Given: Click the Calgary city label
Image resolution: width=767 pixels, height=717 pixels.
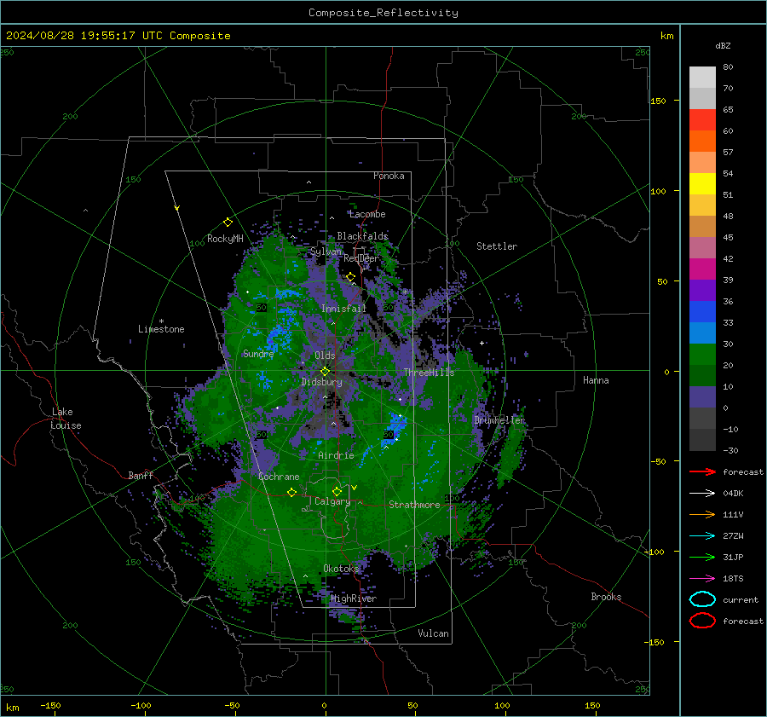Looking at the screenshot, I should (x=332, y=501).
